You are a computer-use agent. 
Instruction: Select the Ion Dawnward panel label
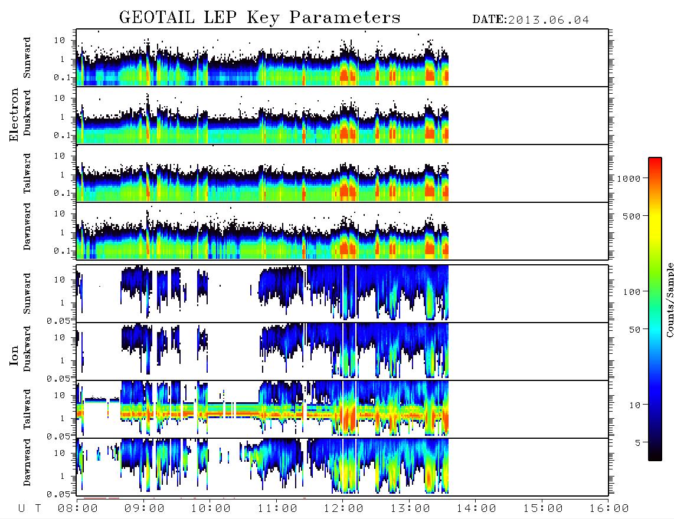pos(27,462)
